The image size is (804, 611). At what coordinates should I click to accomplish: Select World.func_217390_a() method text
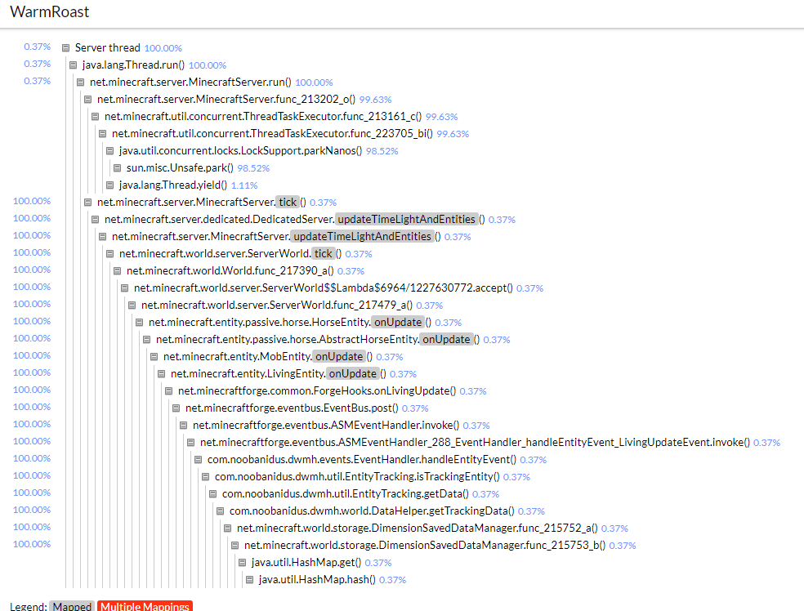[x=230, y=270]
